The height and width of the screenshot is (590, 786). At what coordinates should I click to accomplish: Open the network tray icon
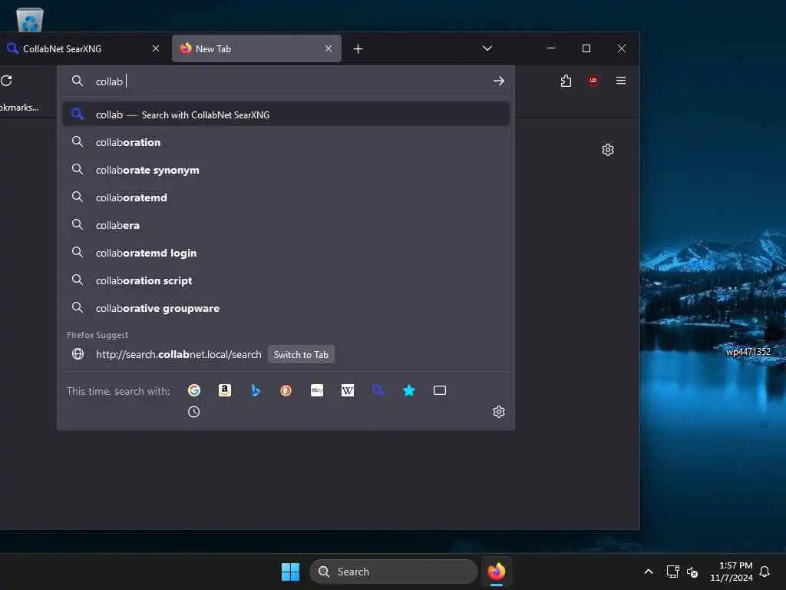pyautogui.click(x=672, y=572)
